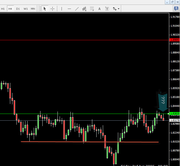The height and width of the screenshot is (166, 180).
Task: Choose the text 'A' annotation tool
Action: tap(99, 9)
